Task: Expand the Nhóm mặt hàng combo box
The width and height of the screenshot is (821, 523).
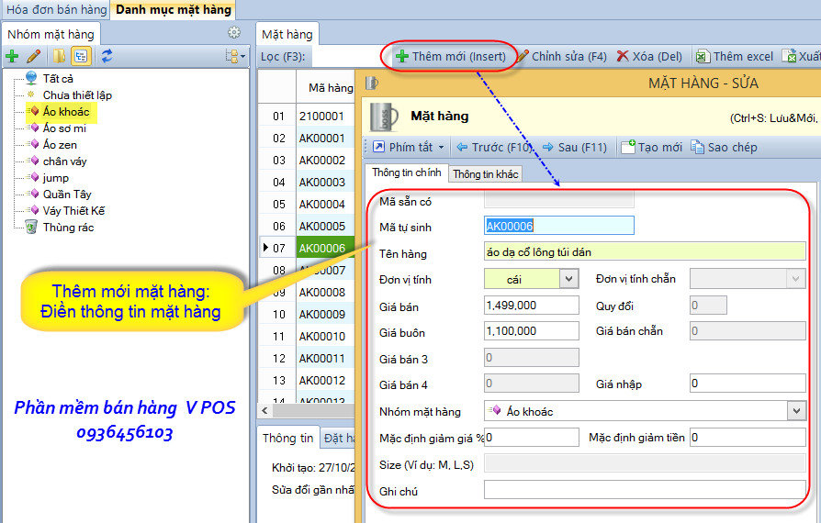Action: coord(796,412)
